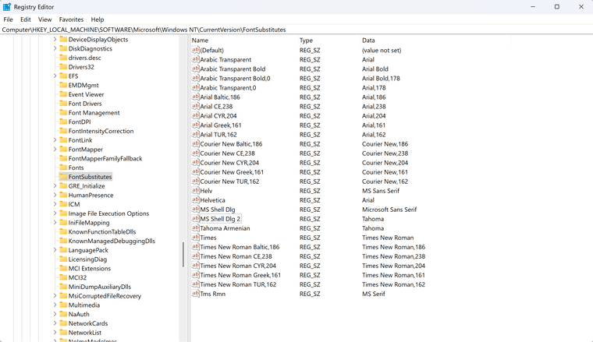This screenshot has height=342, width=593.
Task: Expand the FontMapper key
Action: point(55,149)
